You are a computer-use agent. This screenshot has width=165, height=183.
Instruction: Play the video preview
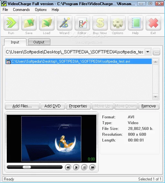click(x=76, y=168)
